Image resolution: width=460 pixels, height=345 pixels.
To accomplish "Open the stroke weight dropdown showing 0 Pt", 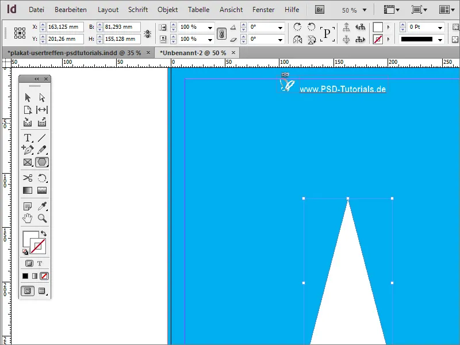I will [x=440, y=26].
